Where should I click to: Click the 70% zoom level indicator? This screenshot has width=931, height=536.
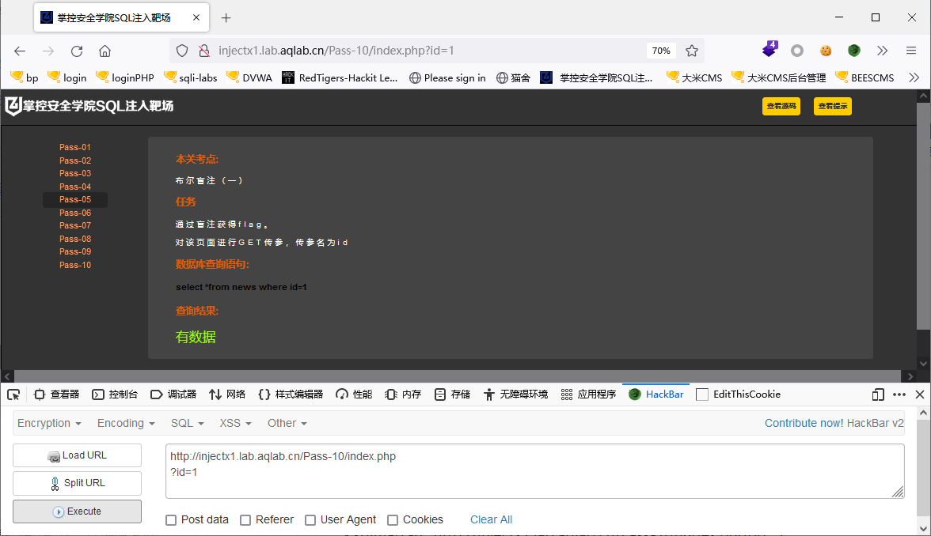(x=661, y=51)
